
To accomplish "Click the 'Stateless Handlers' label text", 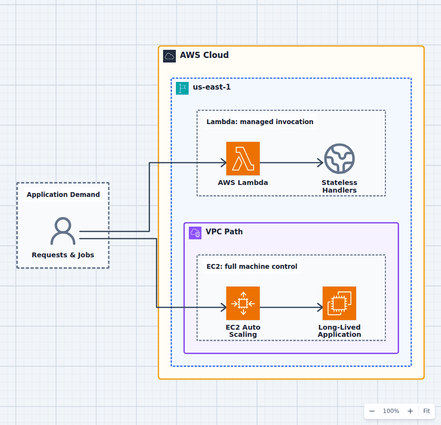I will click(x=339, y=186).
